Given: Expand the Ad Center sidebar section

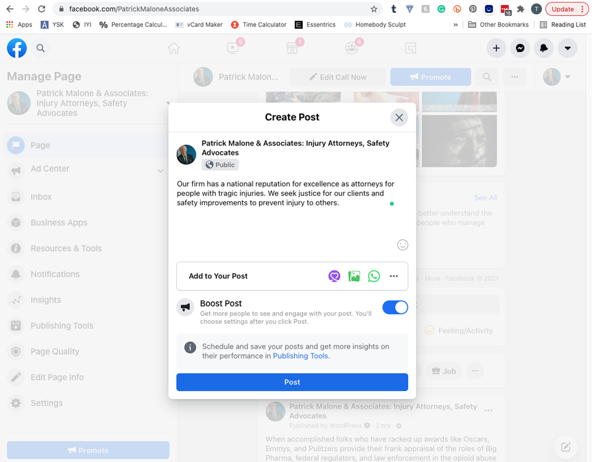Looking at the screenshot, I should pyautogui.click(x=160, y=169).
